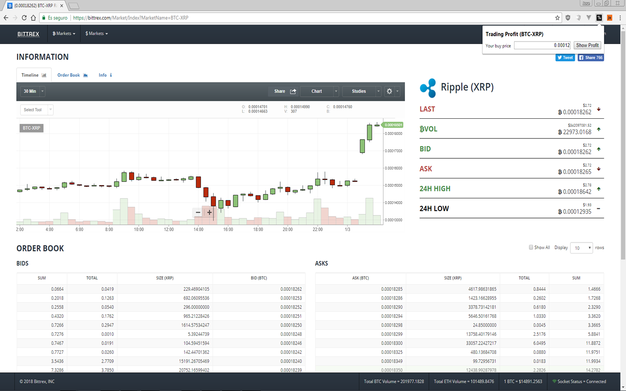Open the Chart type dropdown
The image size is (626, 391).
tap(319, 91)
